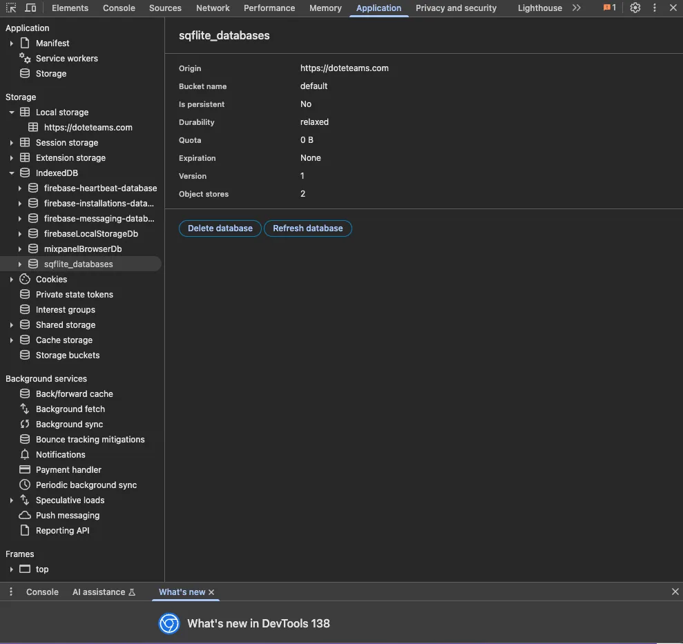Collapse the IndexedDB section arrow

pos(11,173)
